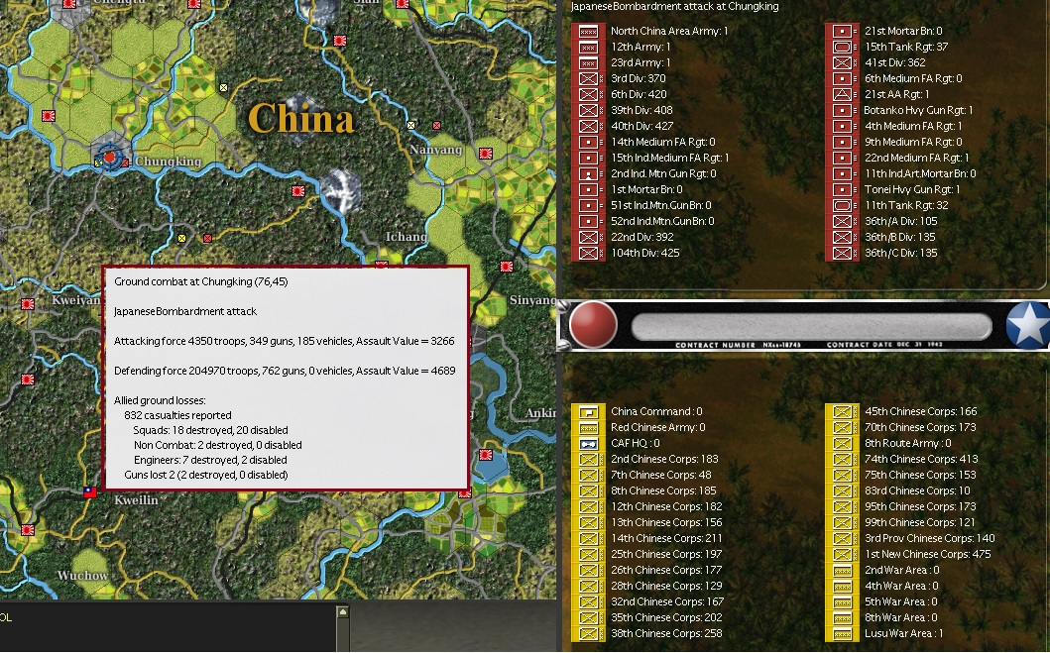Screen dimensions: 1050x653
Task: Select the Lusu War Area icon
Action: [x=842, y=633]
